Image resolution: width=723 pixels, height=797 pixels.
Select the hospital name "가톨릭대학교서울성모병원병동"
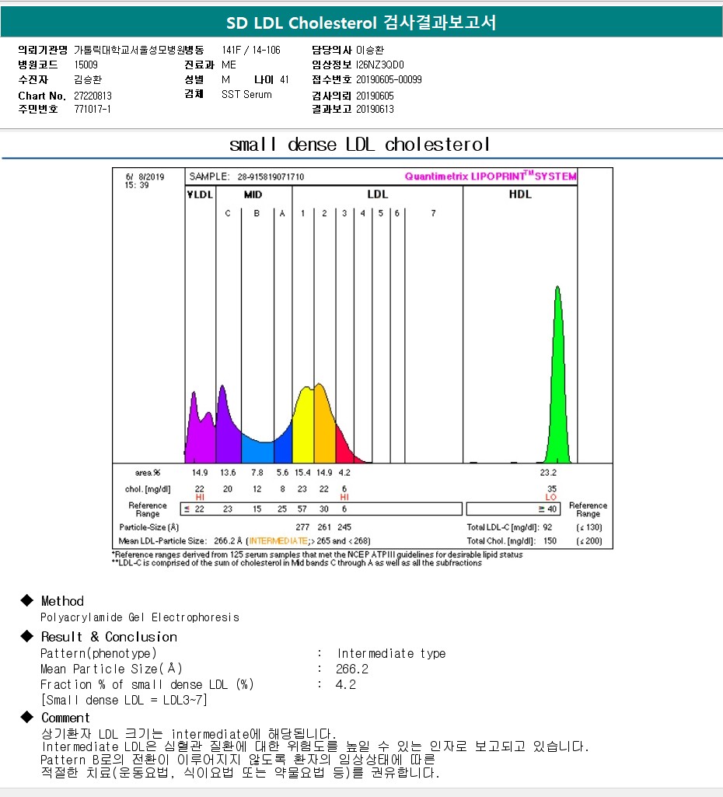tap(138, 50)
